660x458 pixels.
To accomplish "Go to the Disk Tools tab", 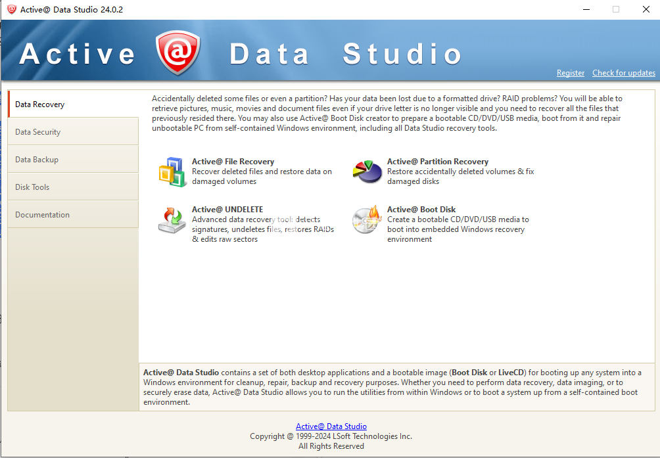I will click(73, 187).
